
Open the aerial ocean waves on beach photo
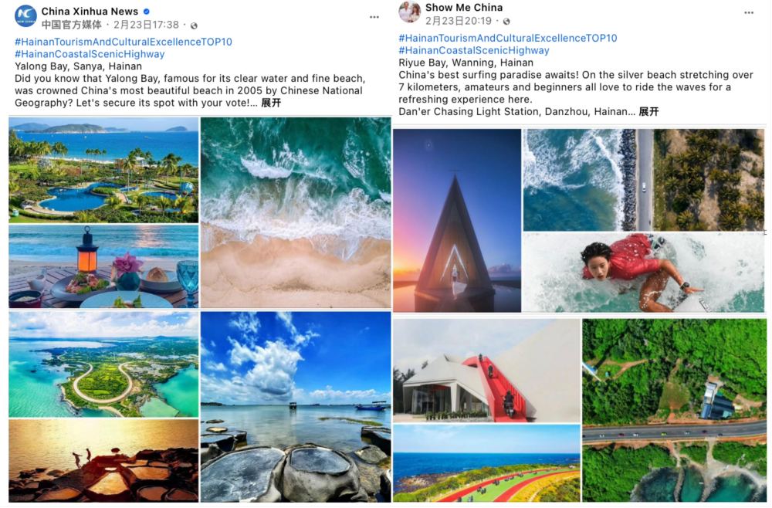click(x=296, y=212)
